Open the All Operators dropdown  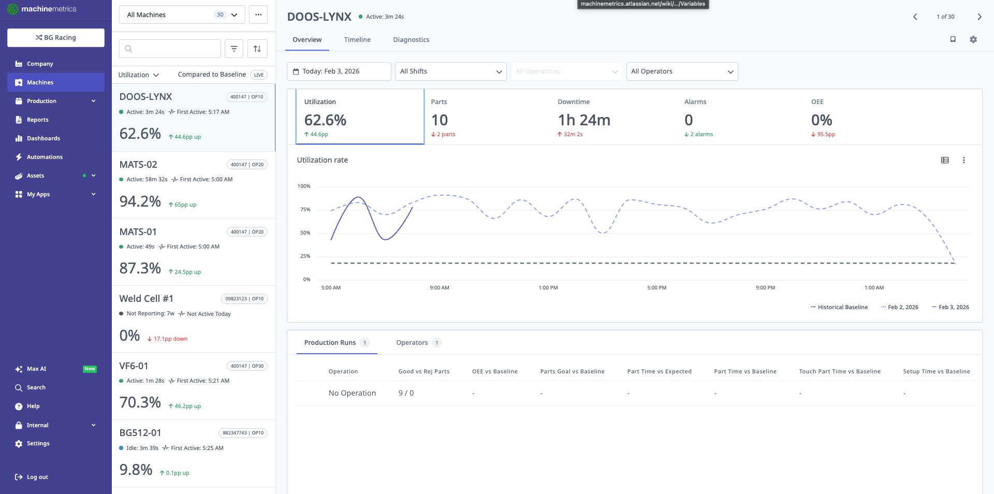click(682, 71)
